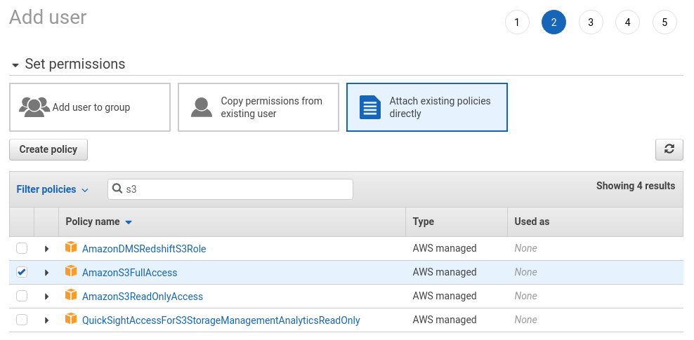Viewport: 694px width, 340px height.
Task: Choose Copy permissions from existing user
Action: [258, 107]
